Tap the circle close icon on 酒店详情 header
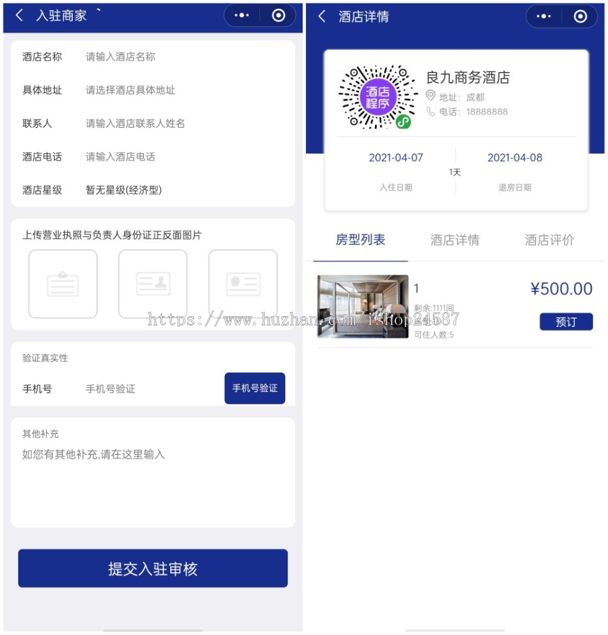The width and height of the screenshot is (608, 635). point(580,16)
